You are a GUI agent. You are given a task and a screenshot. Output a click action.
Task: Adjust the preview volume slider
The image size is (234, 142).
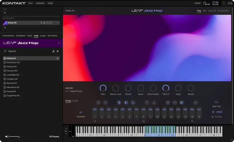(16, 137)
